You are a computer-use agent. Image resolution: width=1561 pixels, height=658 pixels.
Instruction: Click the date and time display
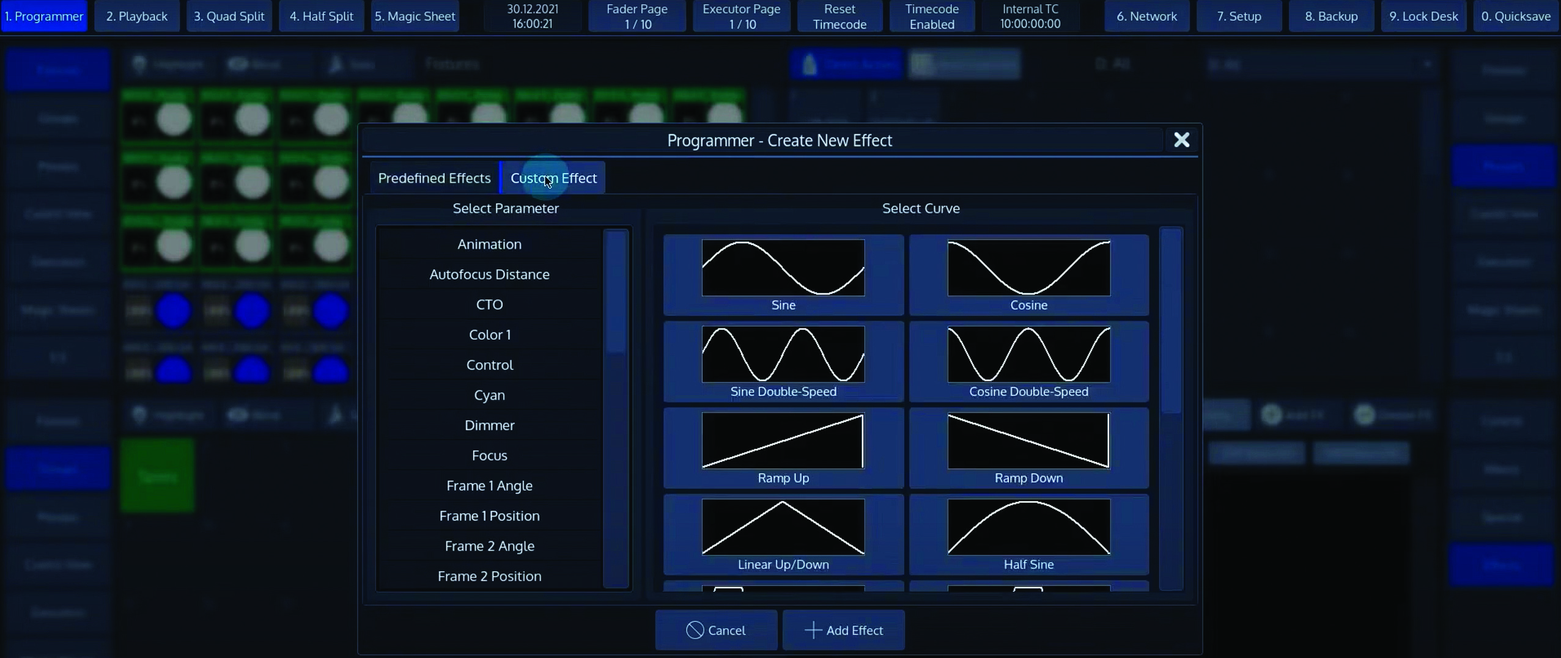click(x=533, y=16)
